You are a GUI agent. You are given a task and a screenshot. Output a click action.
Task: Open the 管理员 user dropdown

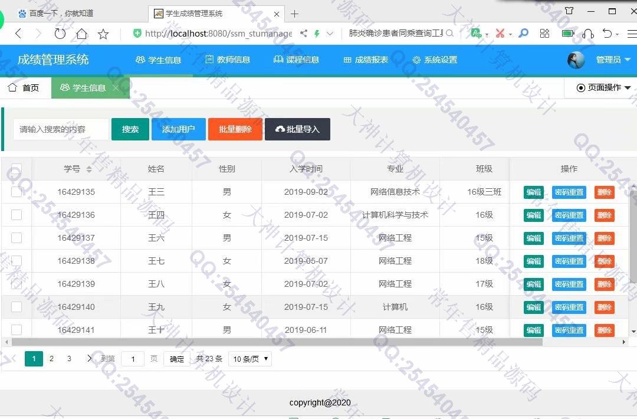point(613,60)
